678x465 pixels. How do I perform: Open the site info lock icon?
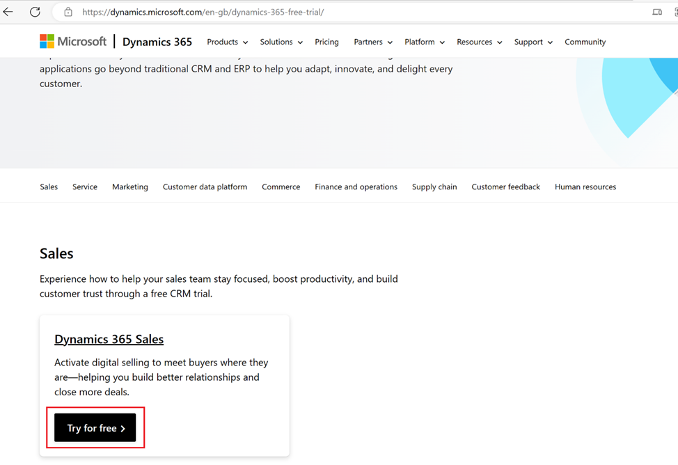pos(68,12)
